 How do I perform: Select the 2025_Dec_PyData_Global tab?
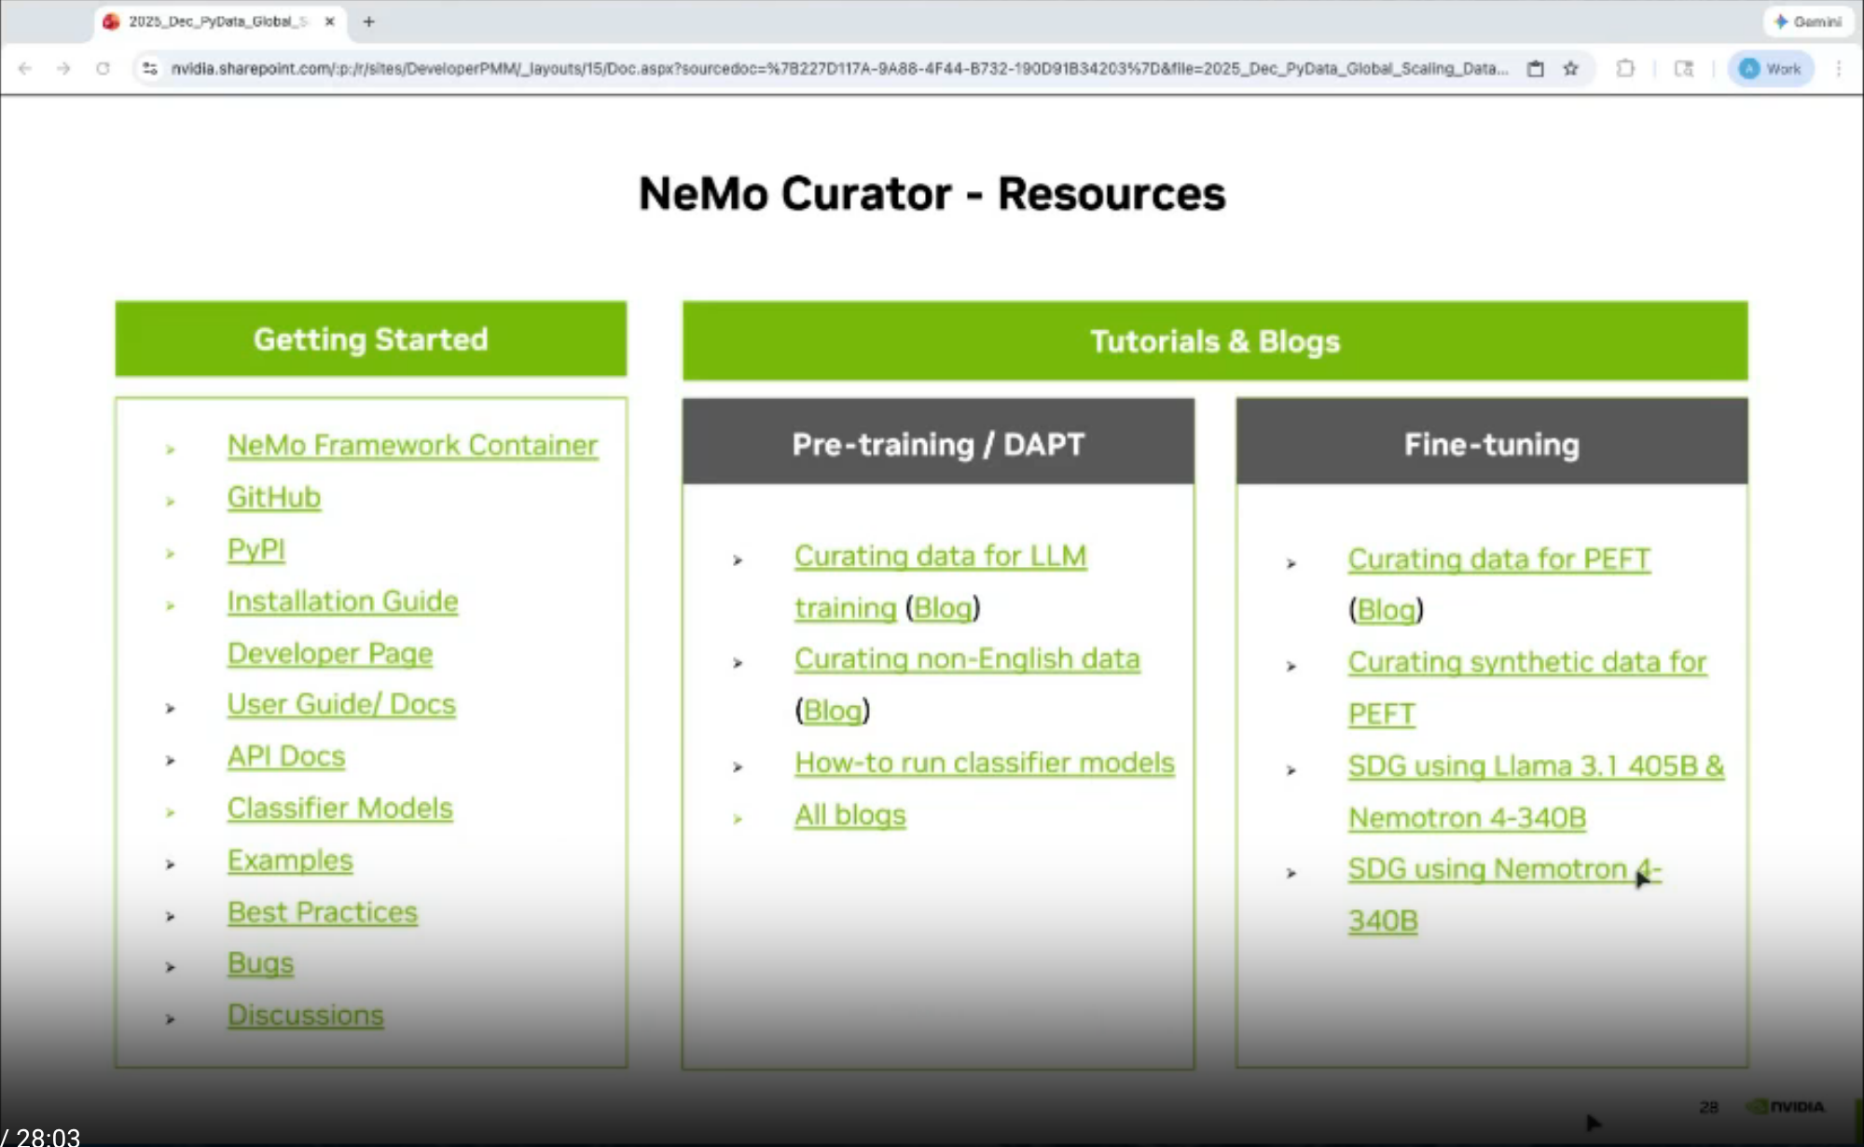pyautogui.click(x=214, y=21)
